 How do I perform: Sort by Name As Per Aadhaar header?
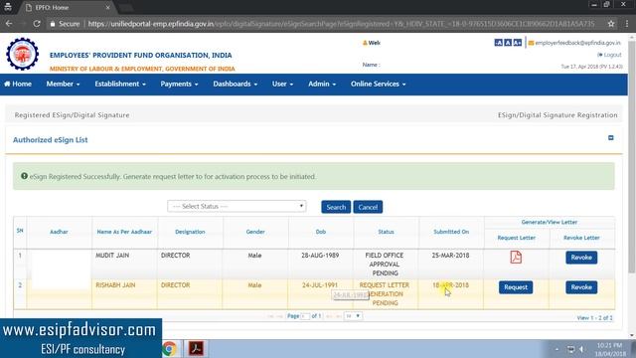tap(124, 232)
